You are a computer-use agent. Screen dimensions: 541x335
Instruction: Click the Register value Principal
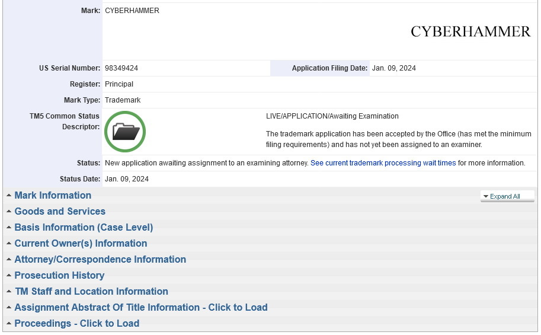coord(119,84)
